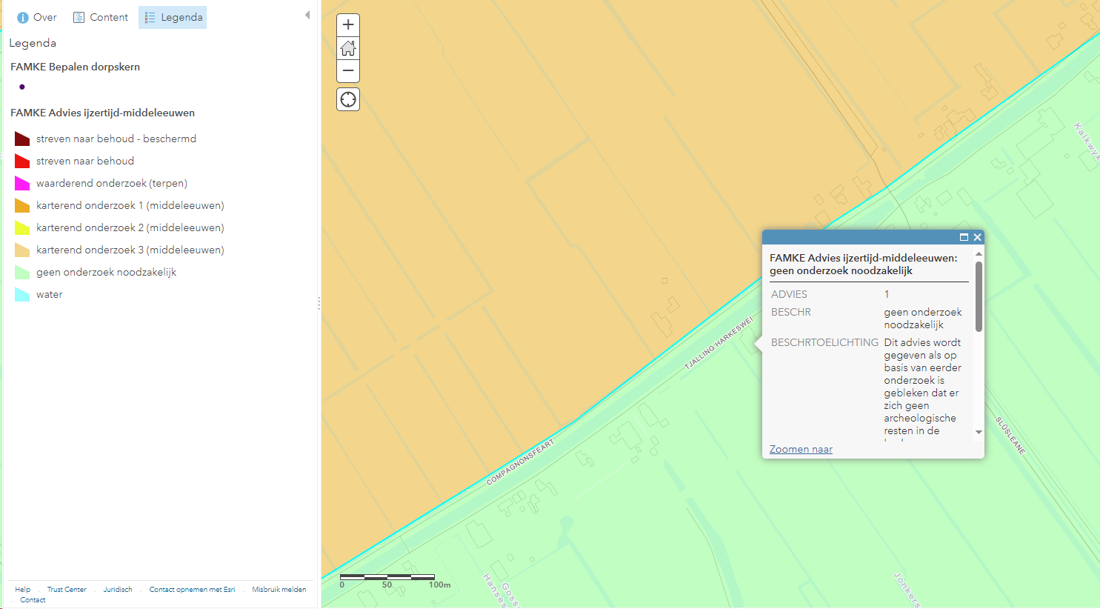Click the red streven naar behoud swatch

coord(22,161)
